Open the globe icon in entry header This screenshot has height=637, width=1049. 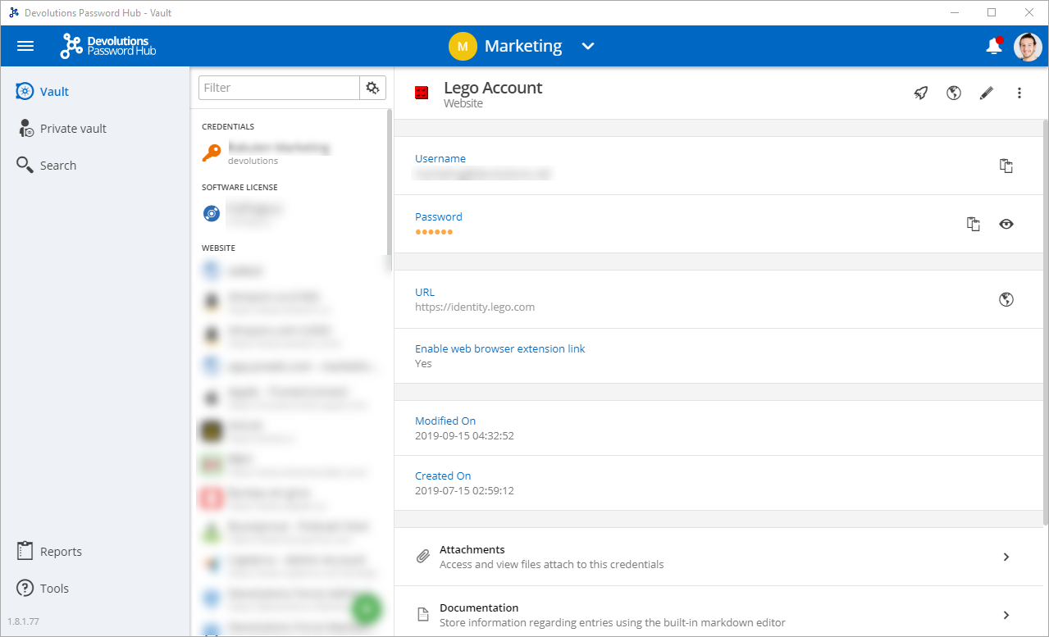tap(954, 93)
